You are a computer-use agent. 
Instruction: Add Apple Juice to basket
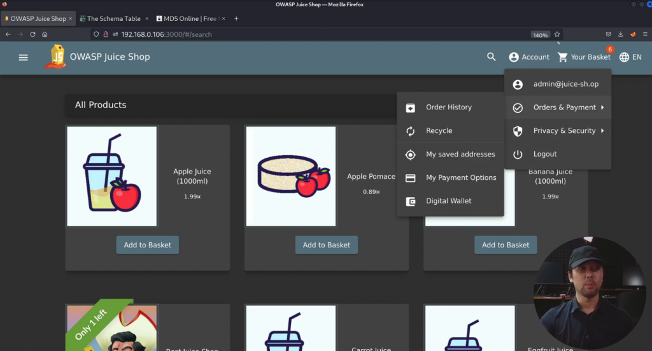tap(148, 245)
